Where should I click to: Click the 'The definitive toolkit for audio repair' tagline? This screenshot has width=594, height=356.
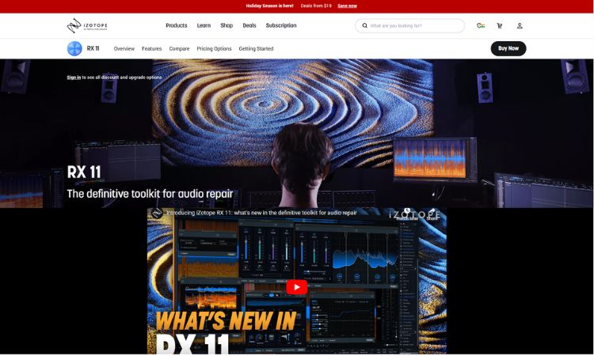coord(150,194)
